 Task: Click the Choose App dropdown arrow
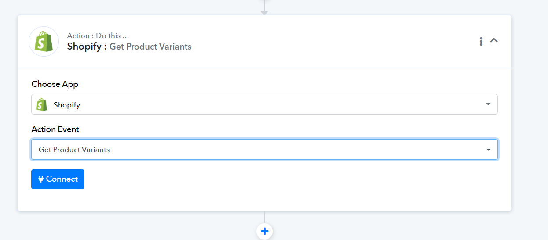(488, 104)
